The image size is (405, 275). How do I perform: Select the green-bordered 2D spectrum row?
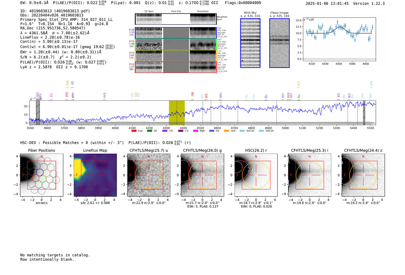coord(176,44)
